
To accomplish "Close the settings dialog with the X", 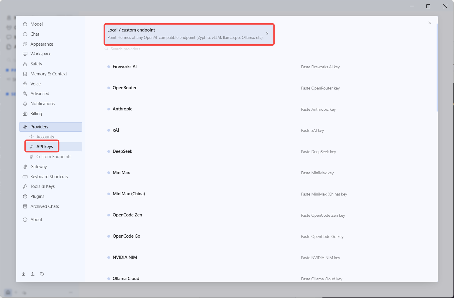I will click(430, 23).
